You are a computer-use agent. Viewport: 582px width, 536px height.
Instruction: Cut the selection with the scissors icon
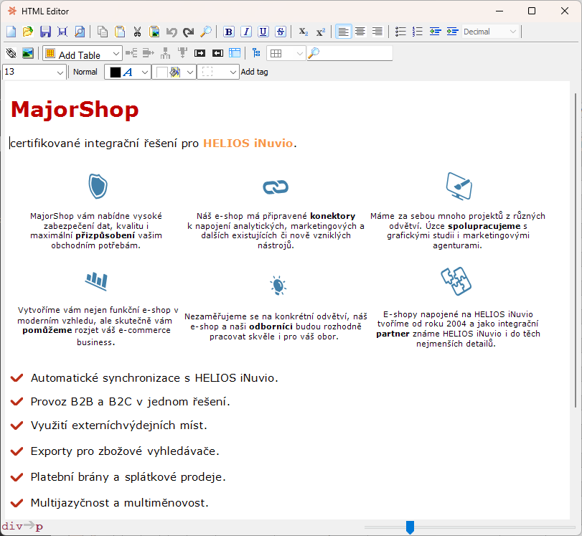click(x=137, y=32)
